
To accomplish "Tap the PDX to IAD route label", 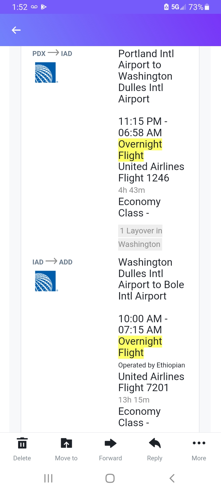I will (52, 54).
